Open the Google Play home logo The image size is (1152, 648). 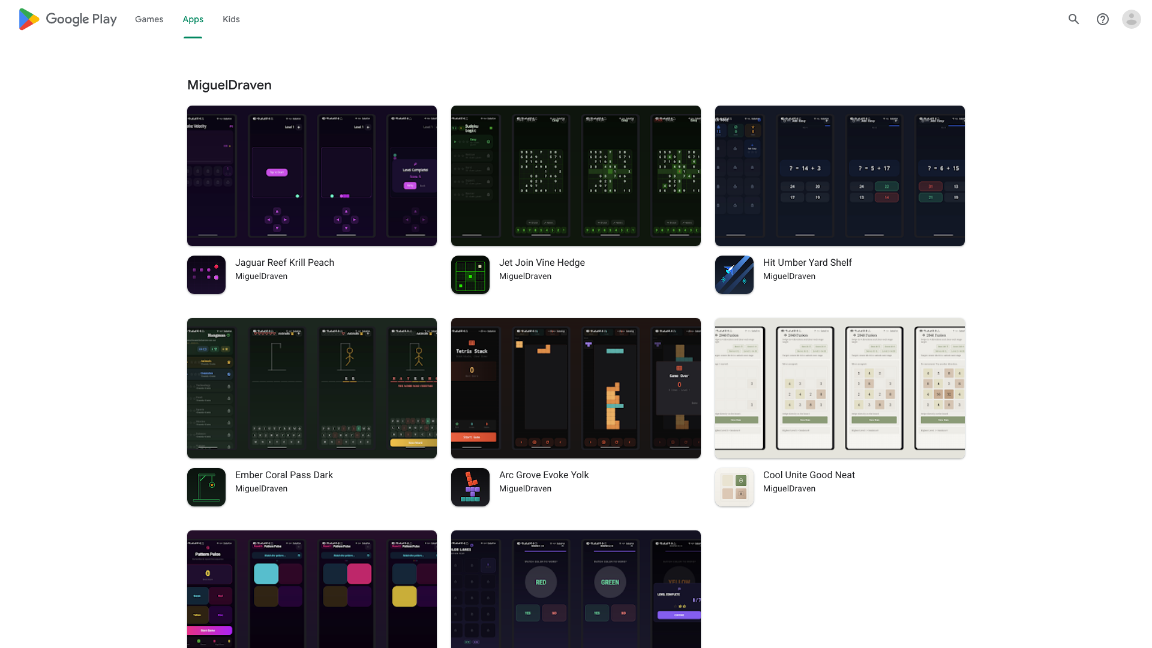pos(68,19)
